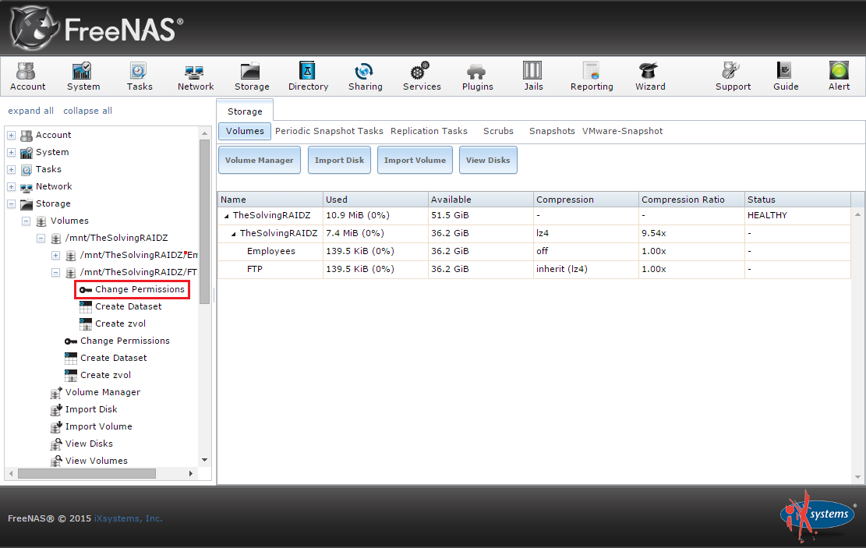Click the Import Disk icon in the tree
Screen dimensions: 866x548
click(56, 409)
